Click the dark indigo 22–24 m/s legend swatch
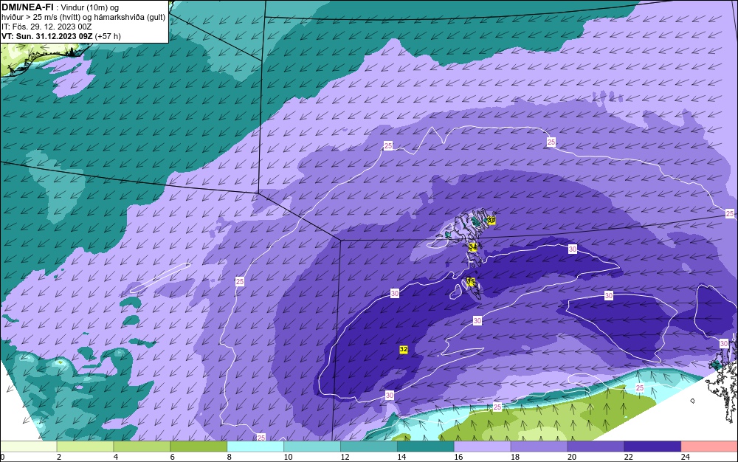This screenshot has height=462, width=738. click(652, 447)
